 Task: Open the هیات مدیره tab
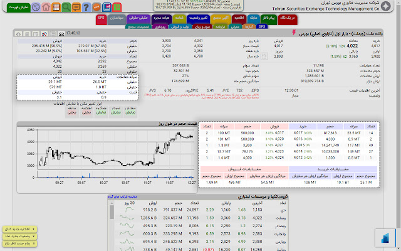point(162,19)
